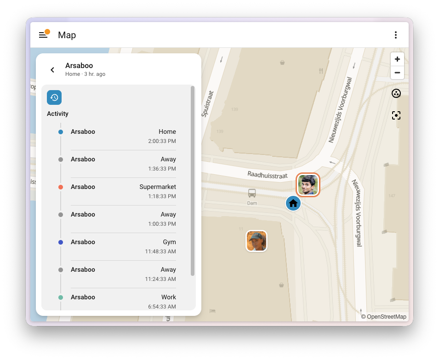Viewport: 439px width, 360px height.
Task: Click the Spuistraat street label
Action: (207, 104)
